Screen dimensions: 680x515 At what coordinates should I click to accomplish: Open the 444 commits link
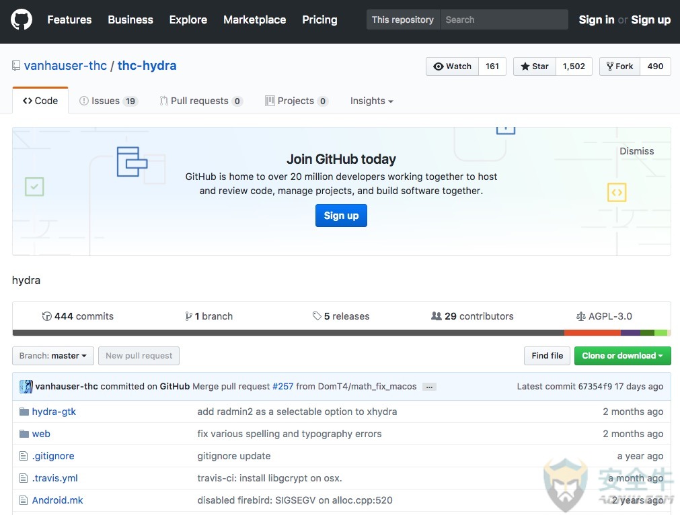[78, 316]
